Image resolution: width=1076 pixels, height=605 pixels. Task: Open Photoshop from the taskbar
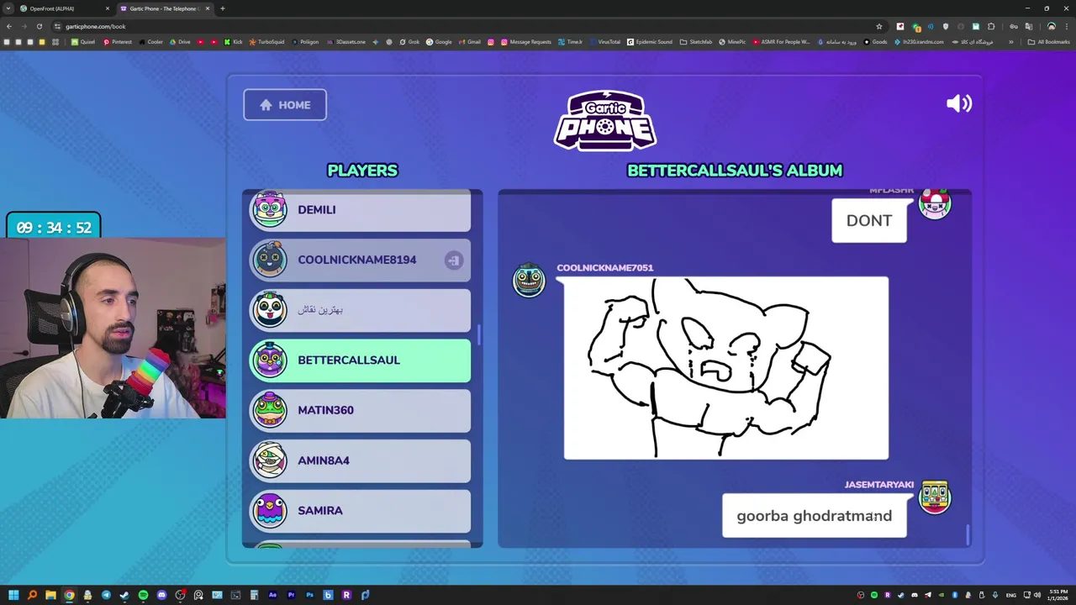click(x=309, y=595)
